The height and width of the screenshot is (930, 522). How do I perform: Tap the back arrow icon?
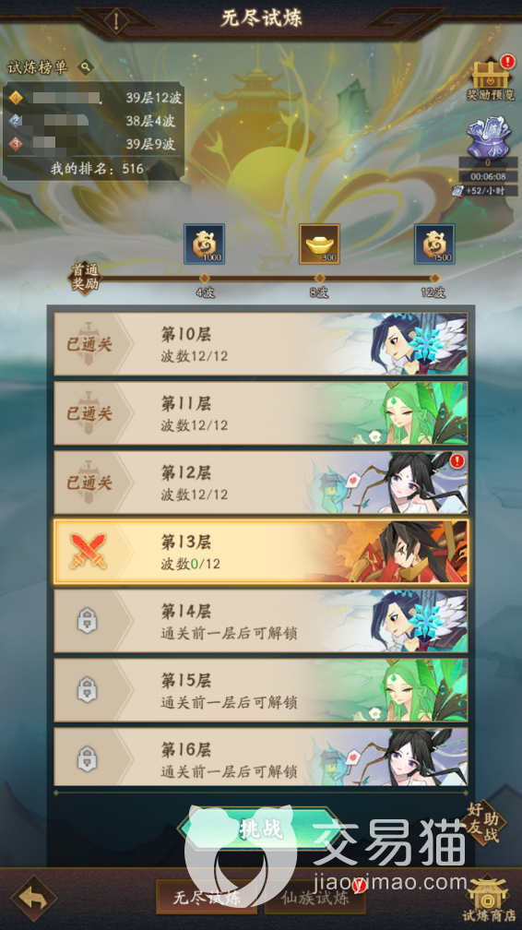(32, 898)
